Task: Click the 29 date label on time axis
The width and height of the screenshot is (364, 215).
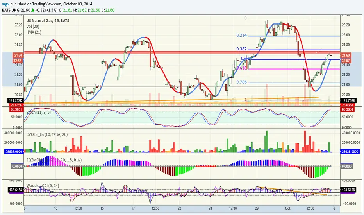Action: (x=257, y=208)
